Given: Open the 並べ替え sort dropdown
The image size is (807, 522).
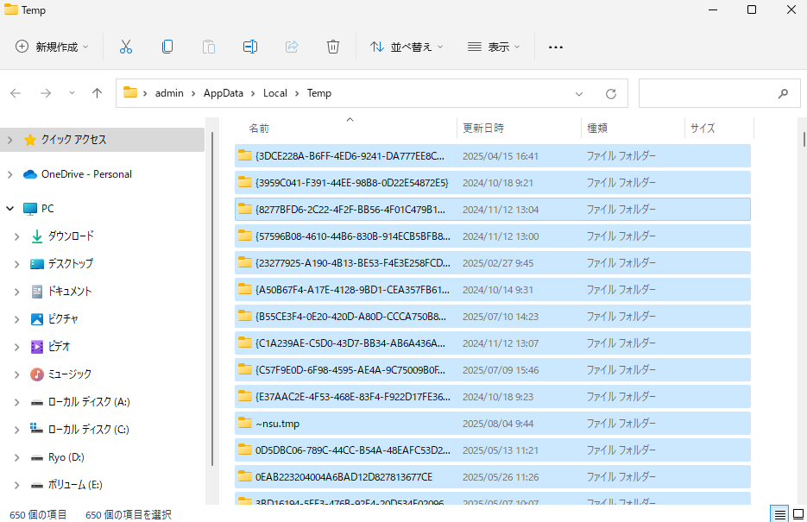Looking at the screenshot, I should tap(406, 46).
